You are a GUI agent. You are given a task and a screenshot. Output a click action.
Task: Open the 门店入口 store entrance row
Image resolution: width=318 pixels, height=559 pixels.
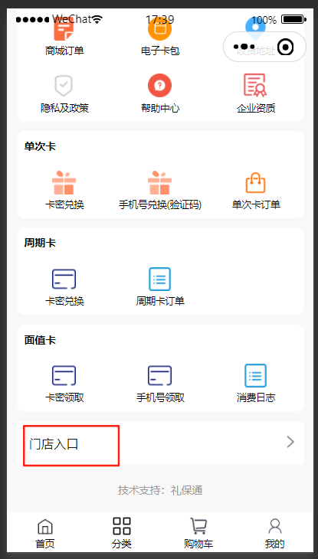[x=161, y=443]
